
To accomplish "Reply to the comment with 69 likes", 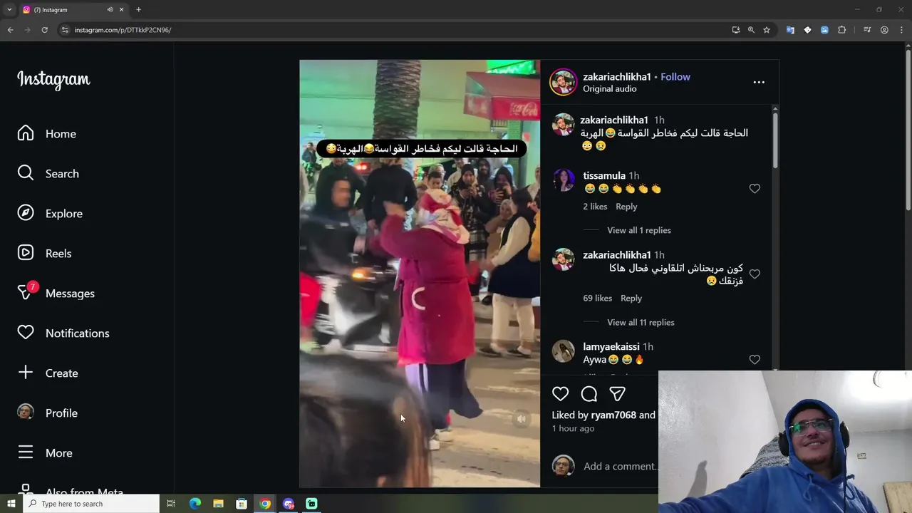I will click(631, 299).
